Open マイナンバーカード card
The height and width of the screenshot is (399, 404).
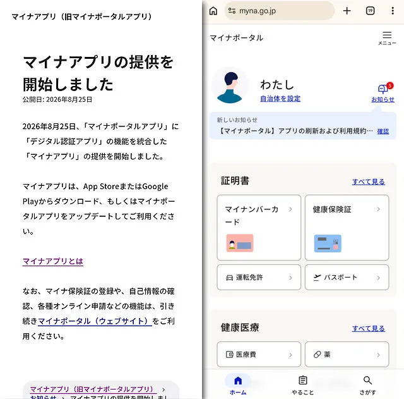coord(259,228)
